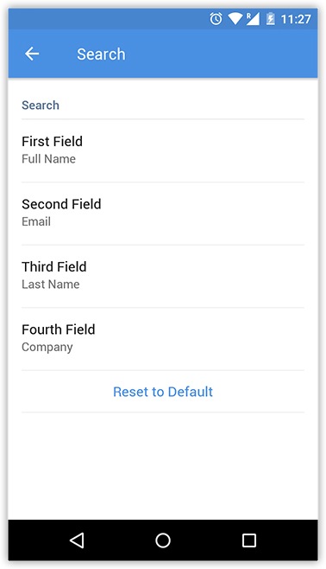This screenshot has height=569, width=326.
Task: Open the Third Field setting
Action: click(163, 276)
